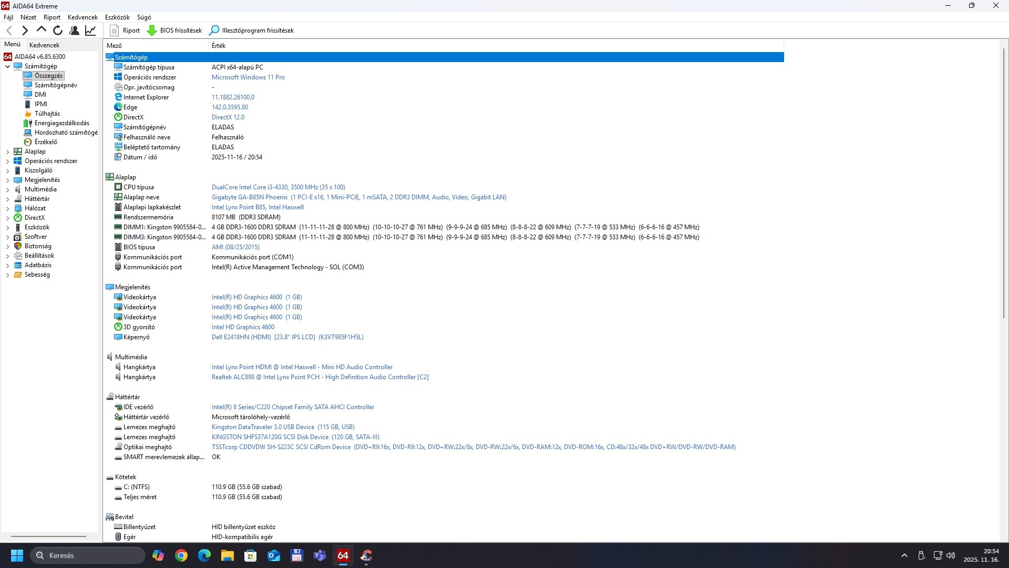Click Illesztőprogram frissítések search button
This screenshot has width=1009, height=568.
252,31
